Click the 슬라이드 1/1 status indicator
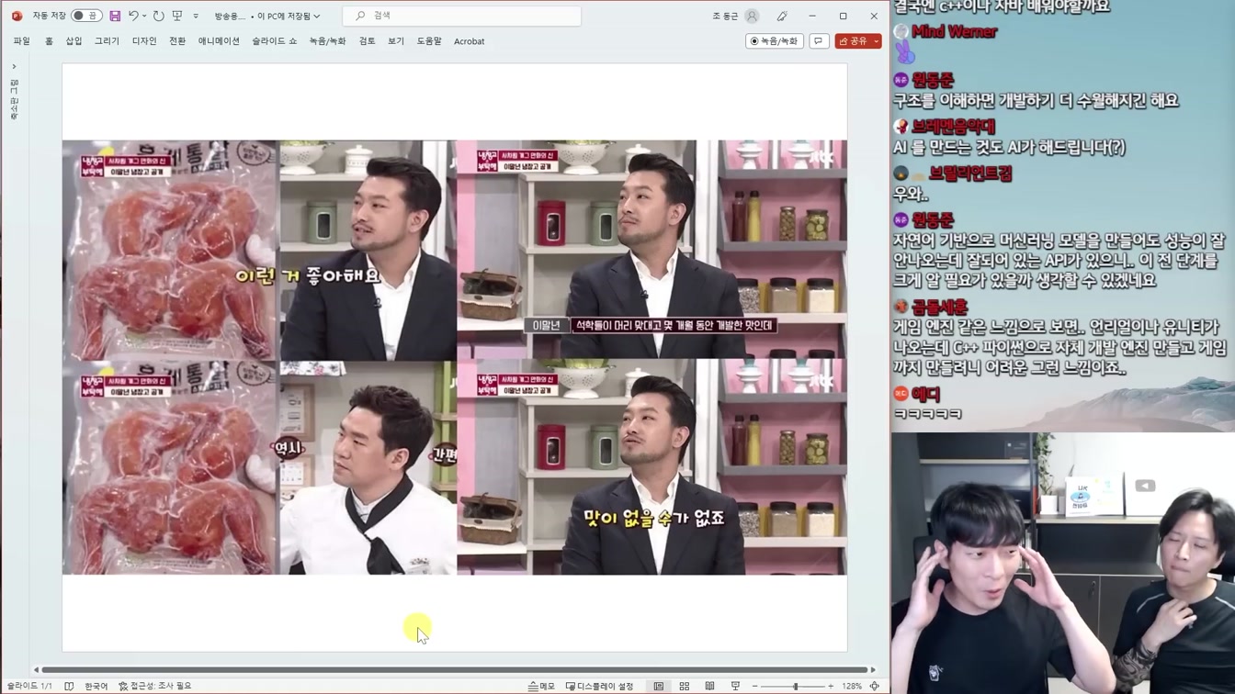The width and height of the screenshot is (1235, 694). [x=29, y=686]
